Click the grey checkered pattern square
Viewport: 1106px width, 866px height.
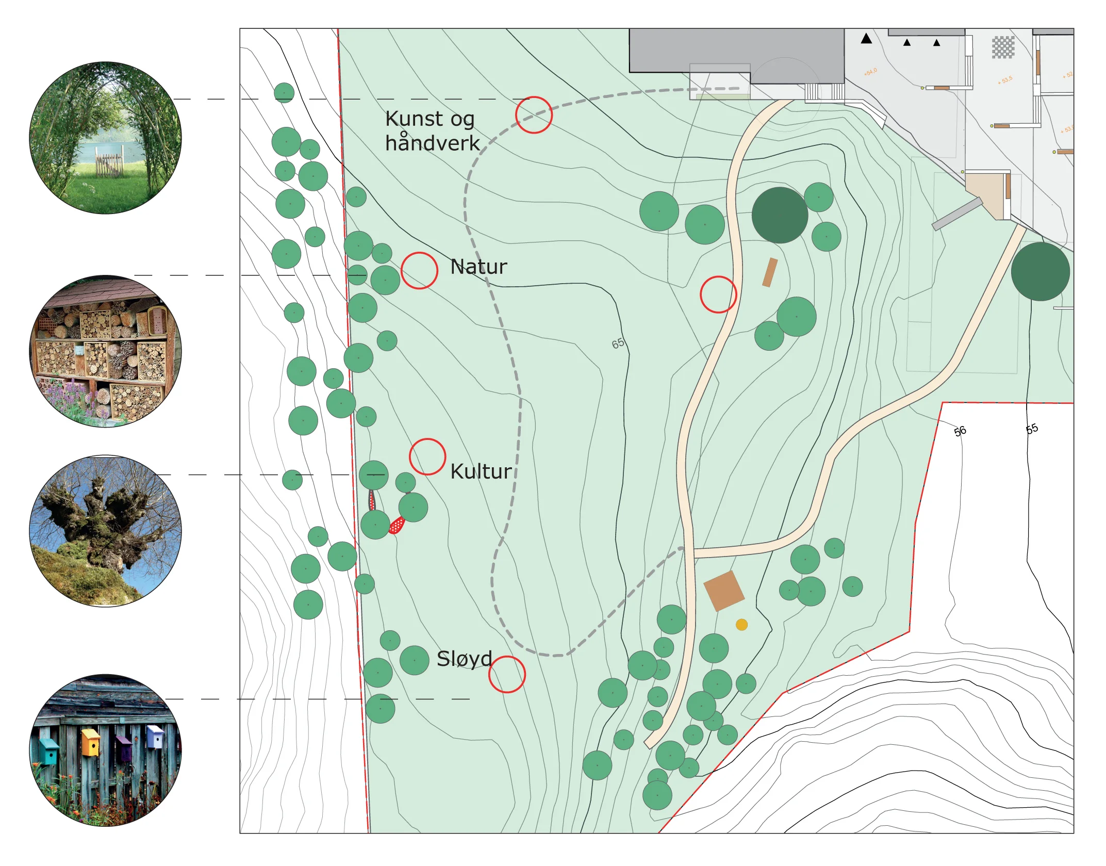click(x=1003, y=47)
